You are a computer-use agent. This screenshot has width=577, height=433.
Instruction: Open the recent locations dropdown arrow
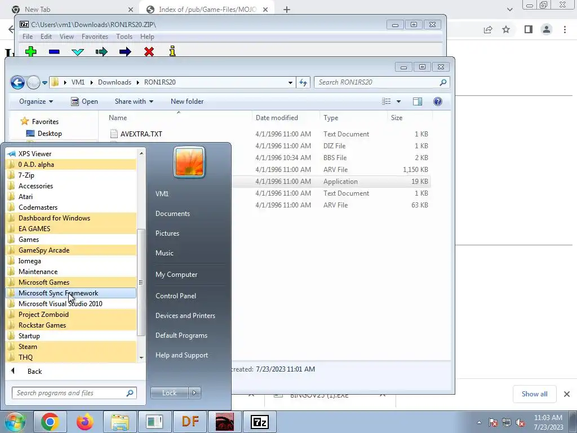(x=45, y=82)
